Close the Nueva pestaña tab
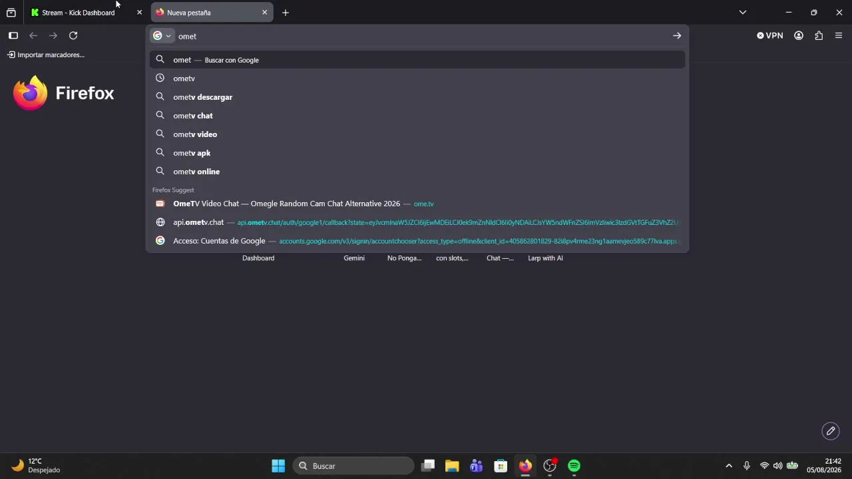This screenshot has height=479, width=852. pyautogui.click(x=264, y=13)
